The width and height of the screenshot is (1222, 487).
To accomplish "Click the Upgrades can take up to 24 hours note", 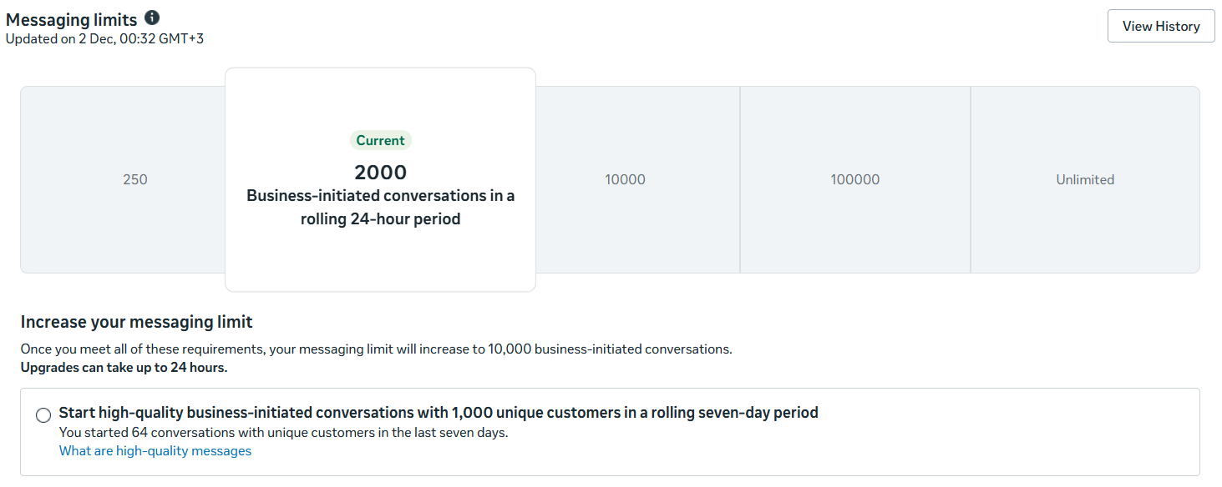I will tap(124, 368).
